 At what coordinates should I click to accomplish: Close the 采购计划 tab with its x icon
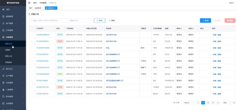pyautogui.click(x=55, y=8)
